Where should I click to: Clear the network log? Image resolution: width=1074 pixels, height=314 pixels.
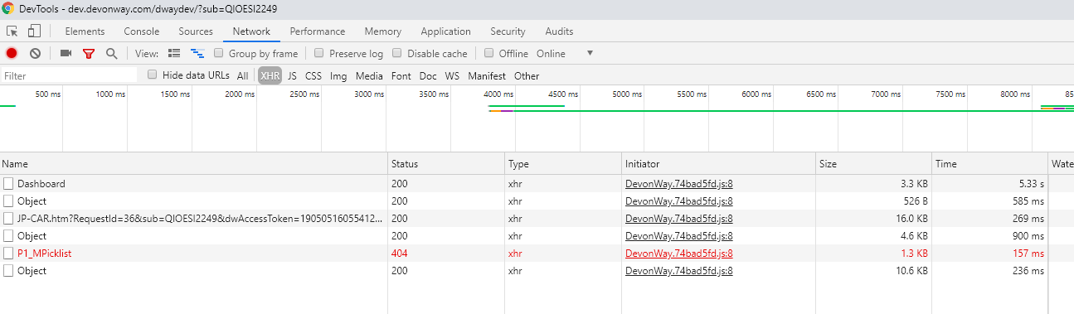point(35,53)
